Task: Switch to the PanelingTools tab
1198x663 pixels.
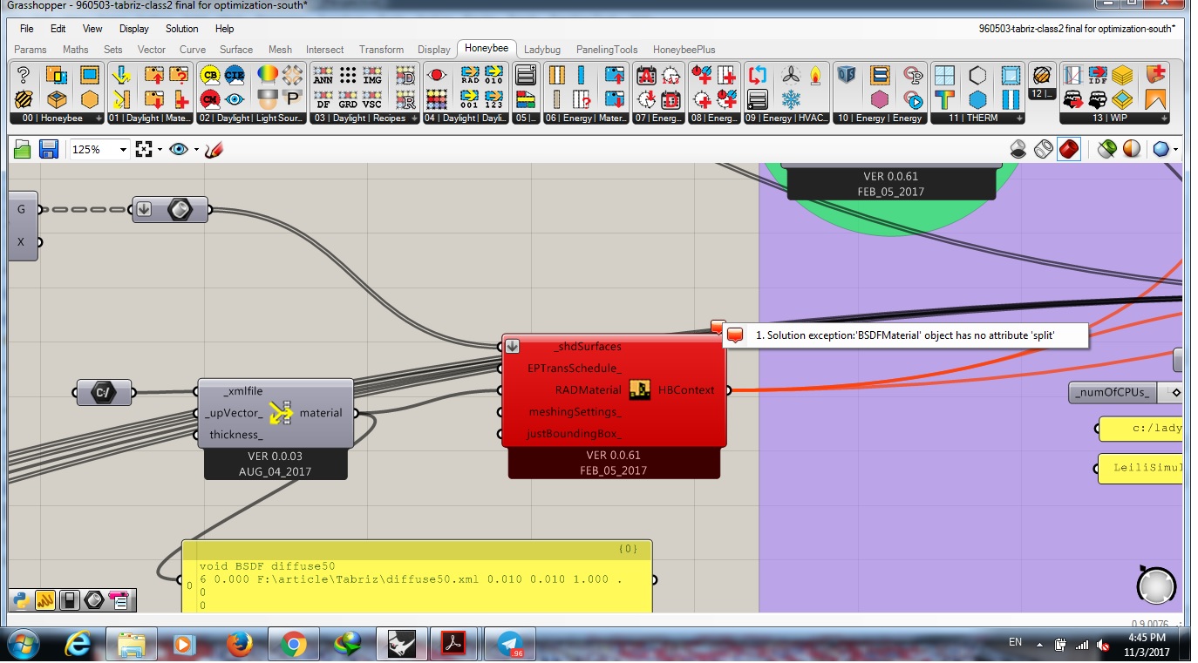Action: 606,50
